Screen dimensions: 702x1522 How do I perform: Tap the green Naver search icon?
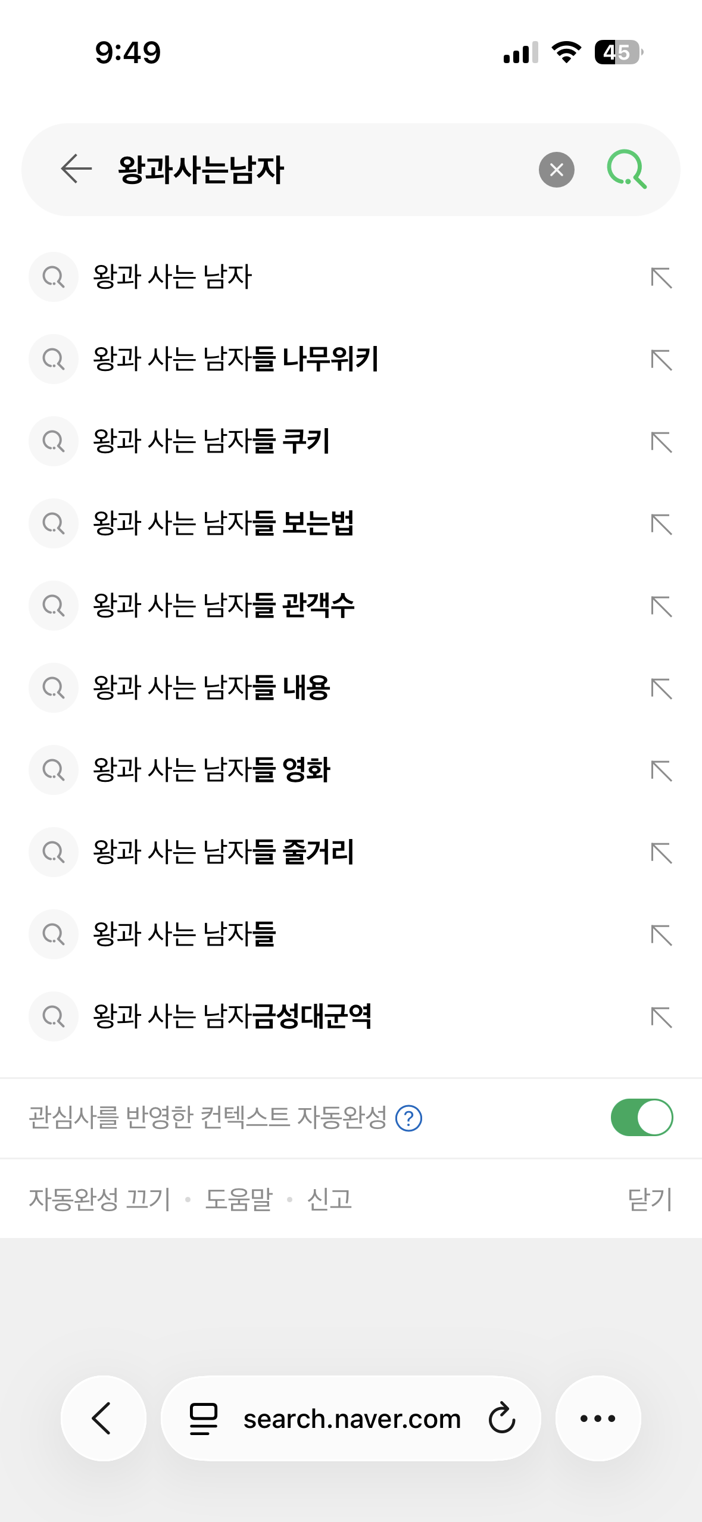(x=626, y=170)
